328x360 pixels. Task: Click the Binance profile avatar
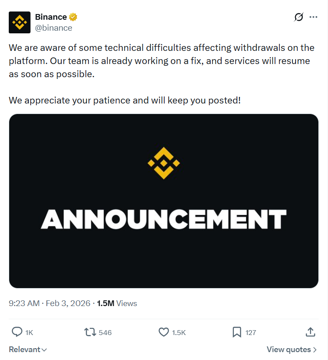18,22
